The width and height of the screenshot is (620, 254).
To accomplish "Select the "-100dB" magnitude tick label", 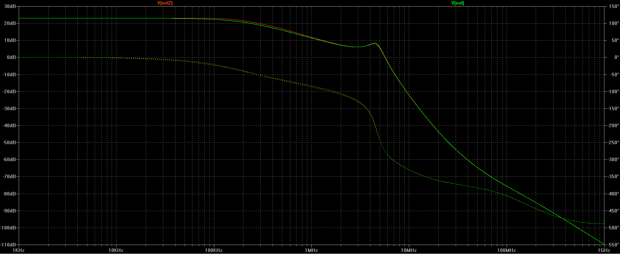I will [8, 228].
